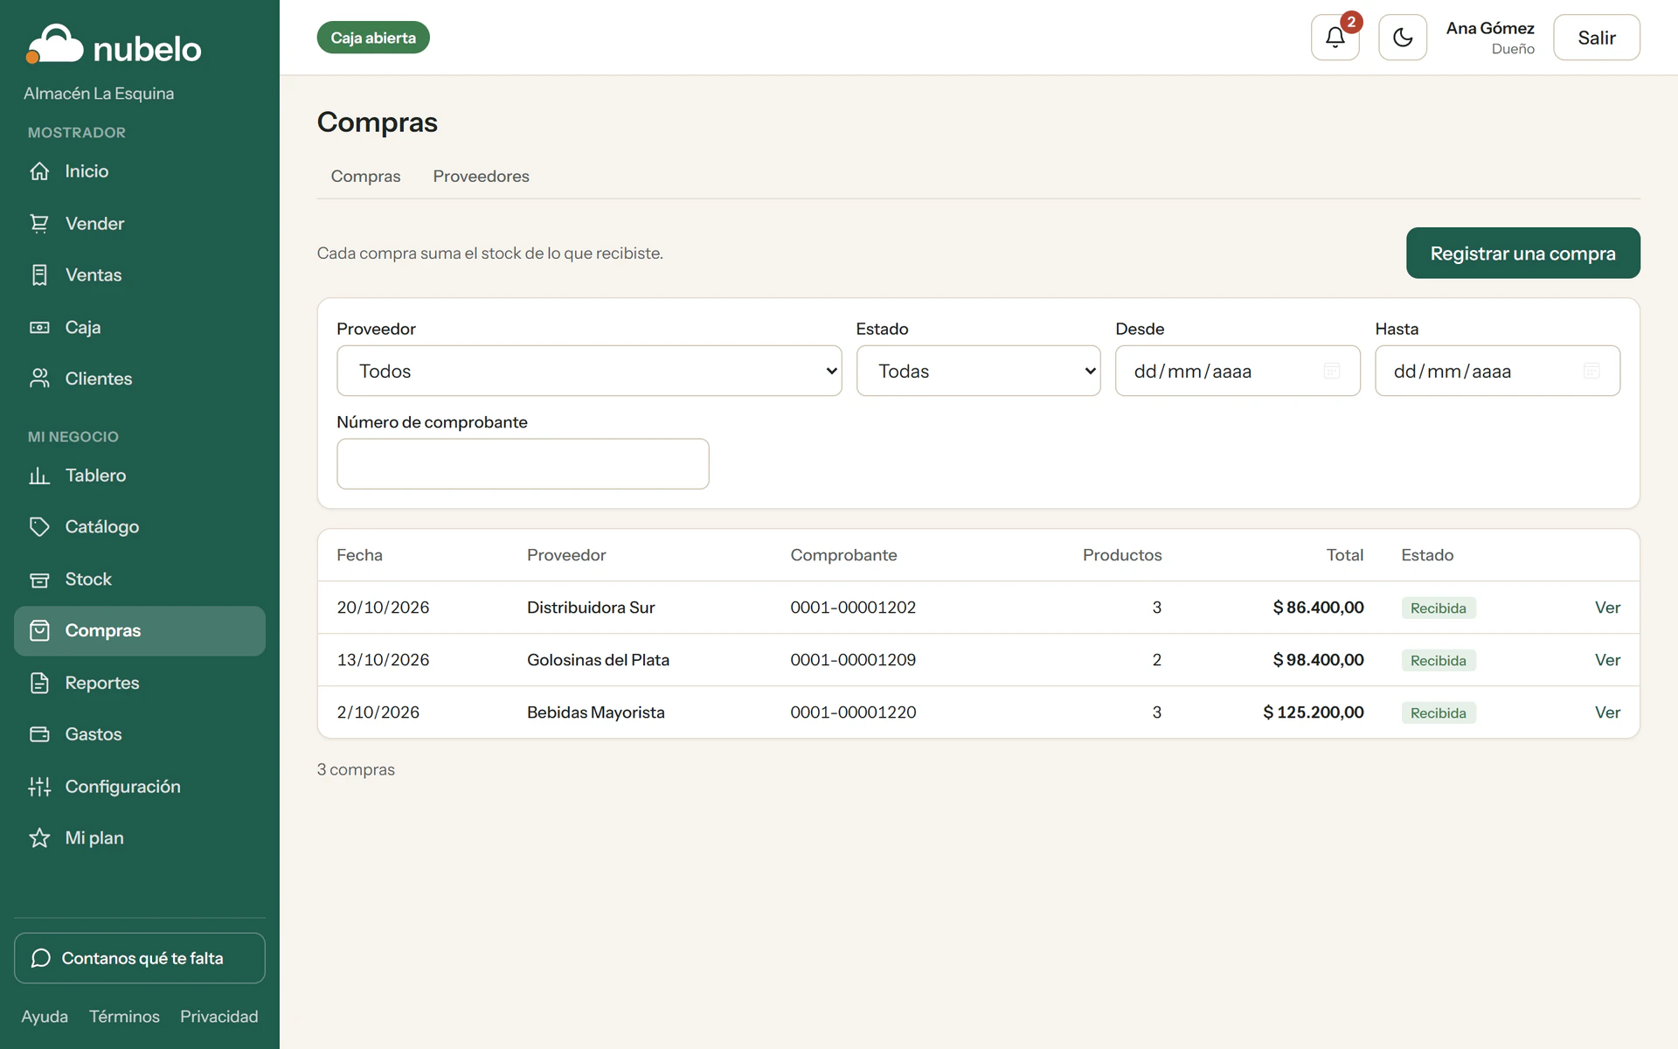Open Gastos wallet icon
This screenshot has width=1678, height=1049.
pos(39,734)
